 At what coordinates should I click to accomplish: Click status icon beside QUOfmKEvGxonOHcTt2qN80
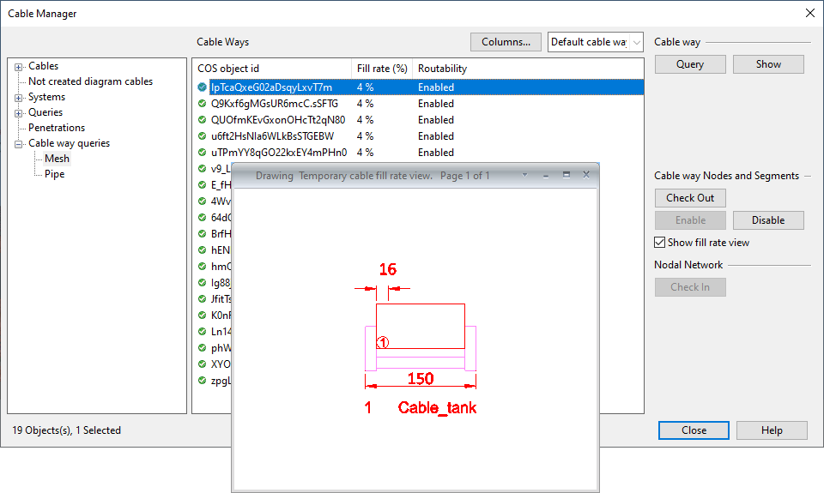coord(202,120)
